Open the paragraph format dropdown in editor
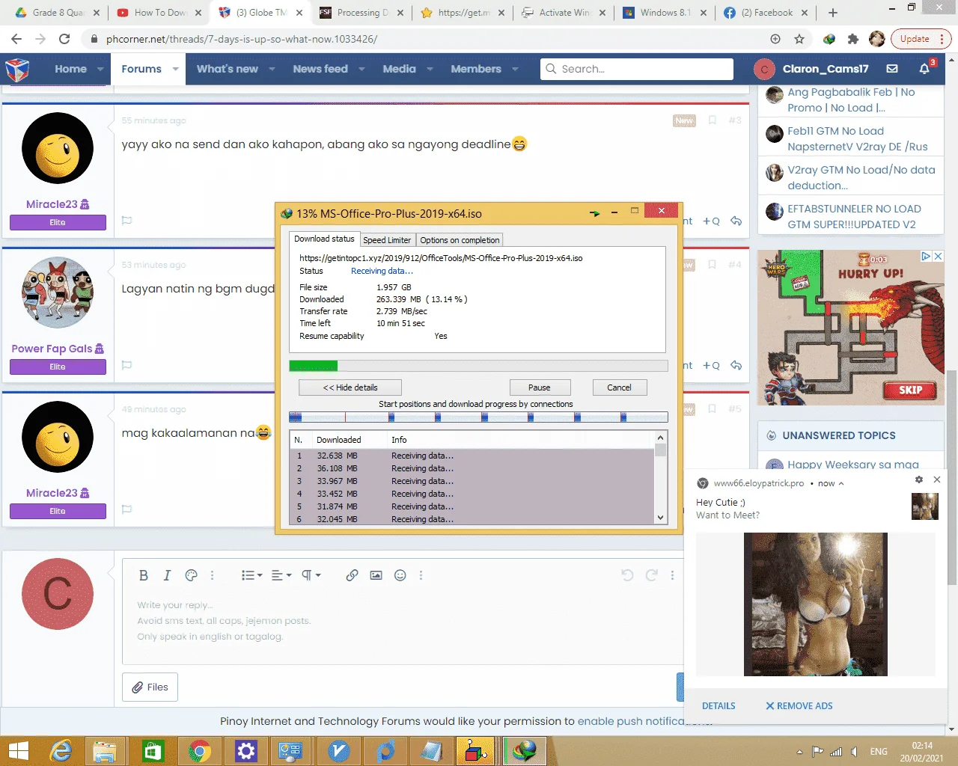Viewport: 958px width, 766px height. 311,575
